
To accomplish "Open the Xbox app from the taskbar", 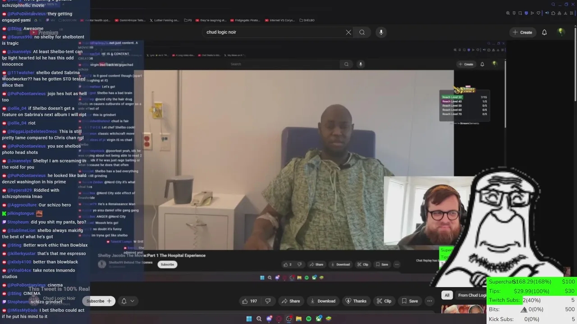I will tap(319, 319).
